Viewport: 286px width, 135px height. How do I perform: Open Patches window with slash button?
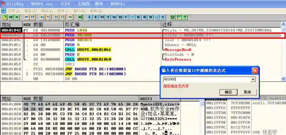(x=133, y=17)
